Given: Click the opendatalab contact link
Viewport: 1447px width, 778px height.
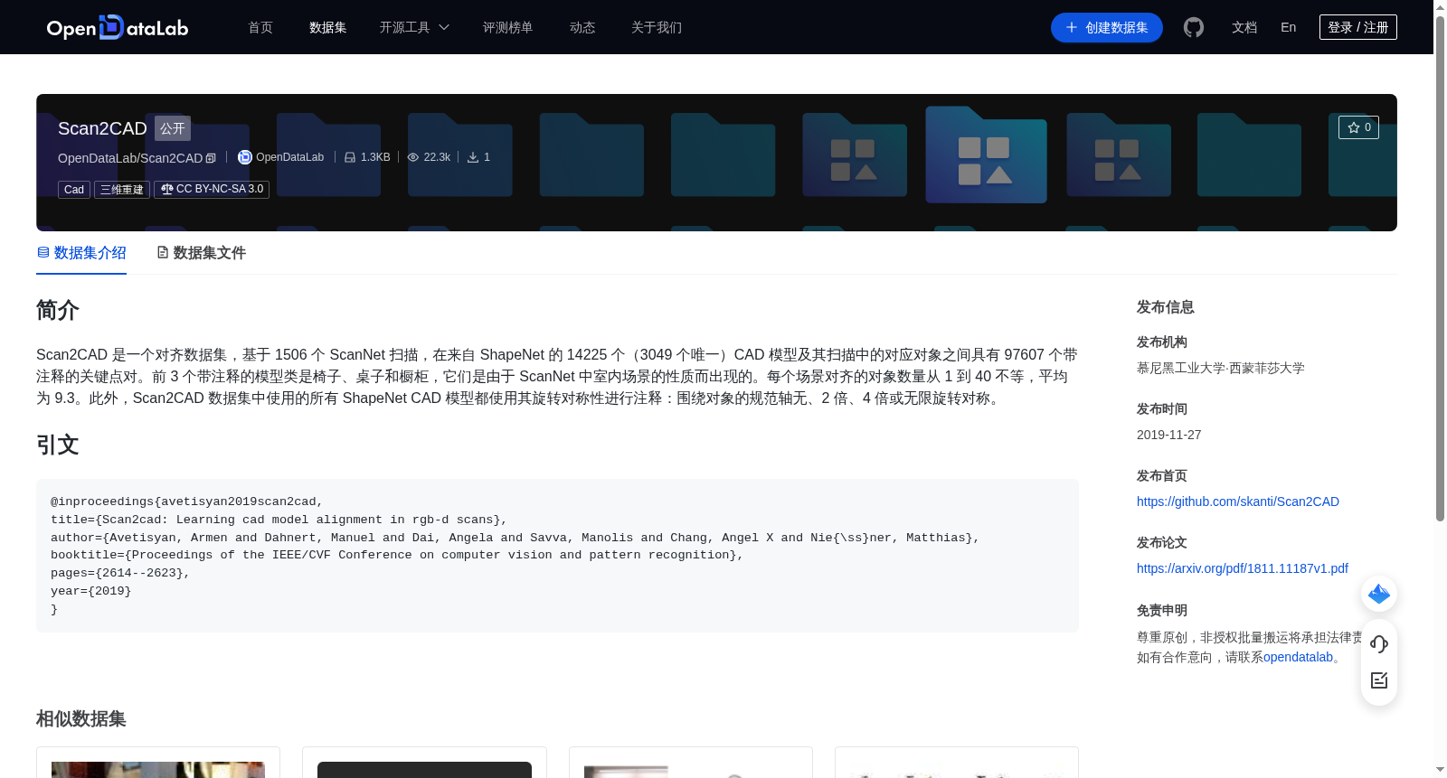Looking at the screenshot, I should (1298, 657).
